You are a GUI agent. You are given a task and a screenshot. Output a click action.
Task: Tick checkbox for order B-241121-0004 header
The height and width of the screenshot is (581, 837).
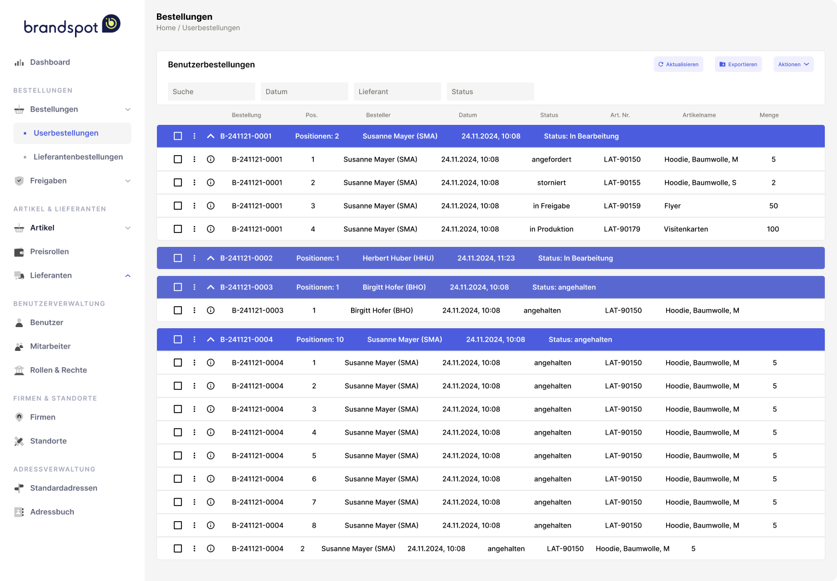(x=178, y=339)
